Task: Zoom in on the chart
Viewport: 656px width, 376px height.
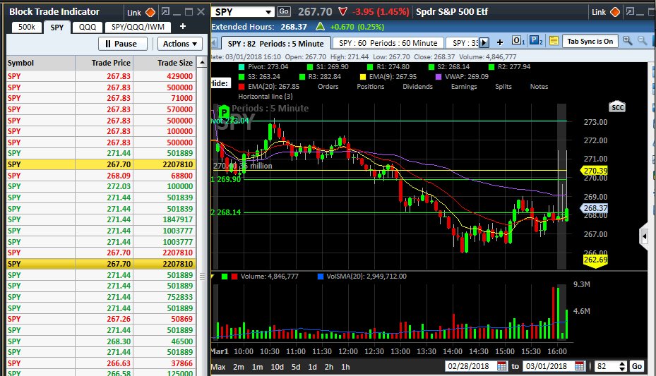Action: pyautogui.click(x=627, y=40)
